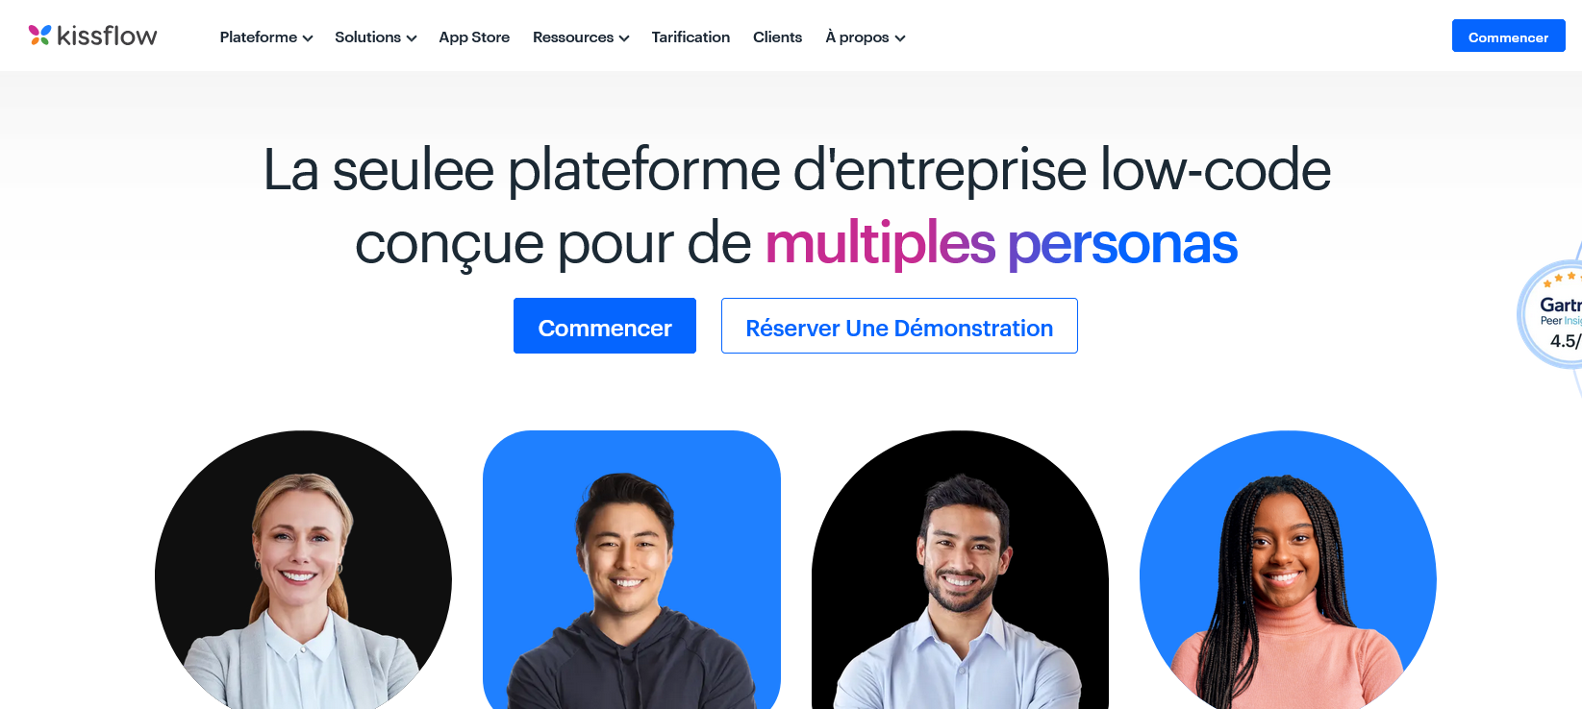Open the Tarification page

click(x=691, y=37)
